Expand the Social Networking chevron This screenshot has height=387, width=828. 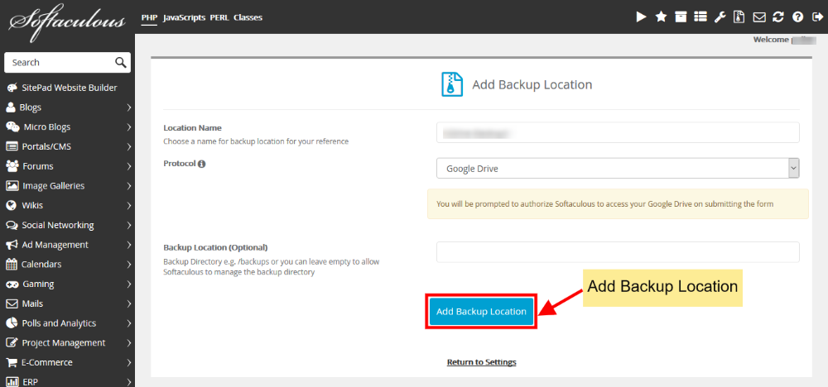tap(129, 225)
